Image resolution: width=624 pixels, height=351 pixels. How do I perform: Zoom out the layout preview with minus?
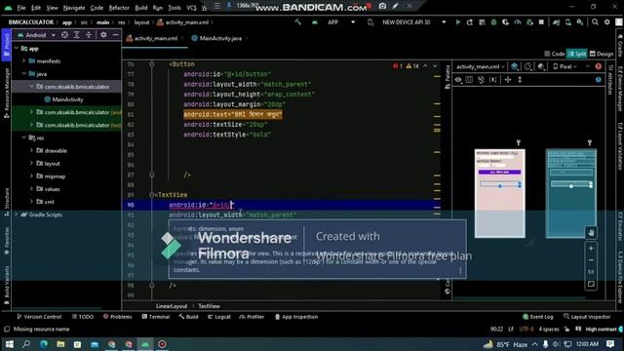(x=591, y=260)
